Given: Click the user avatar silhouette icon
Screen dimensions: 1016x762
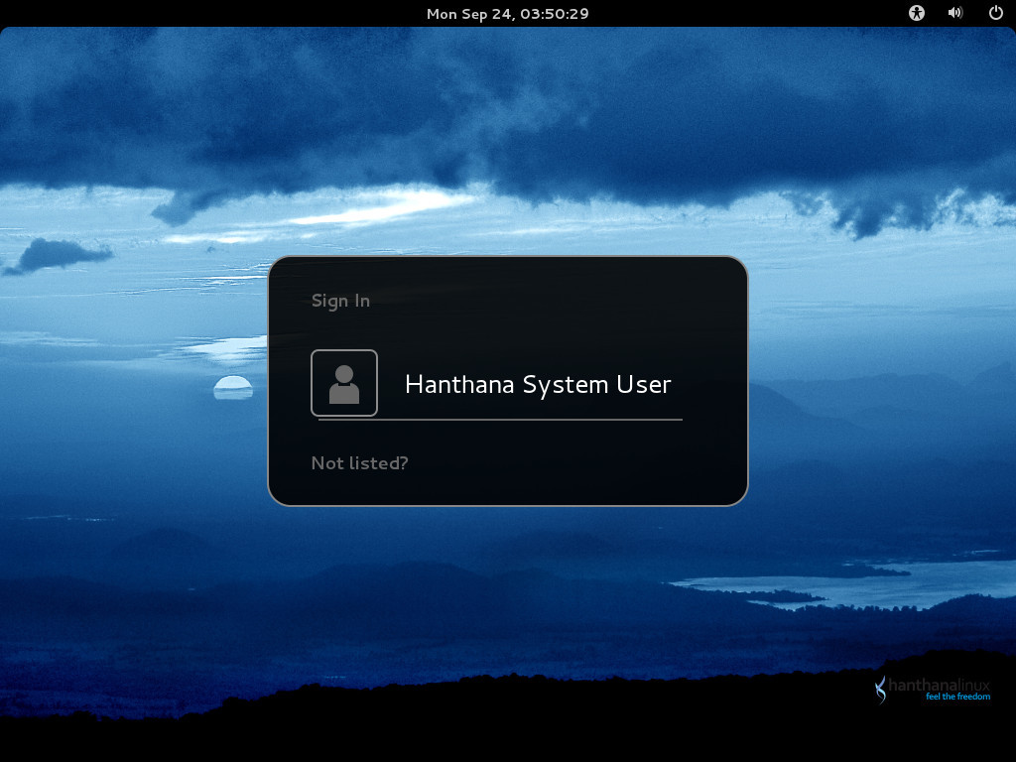Looking at the screenshot, I should click(344, 383).
